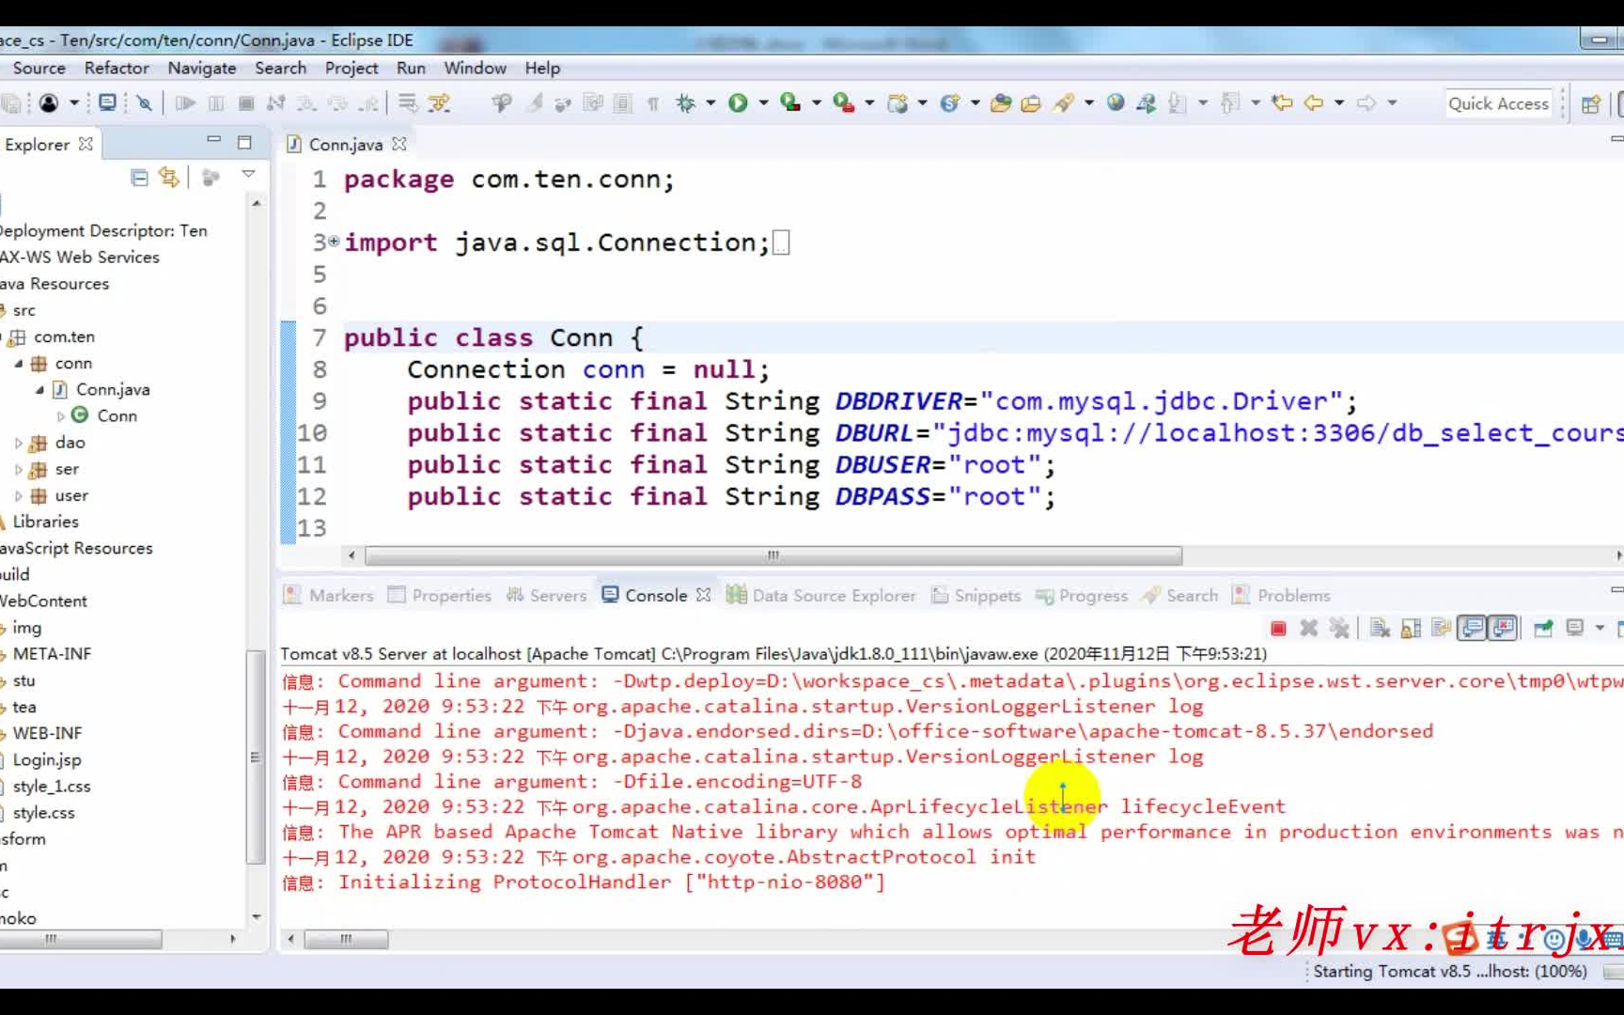Click Forward navigation arrow

pyautogui.click(x=1366, y=103)
